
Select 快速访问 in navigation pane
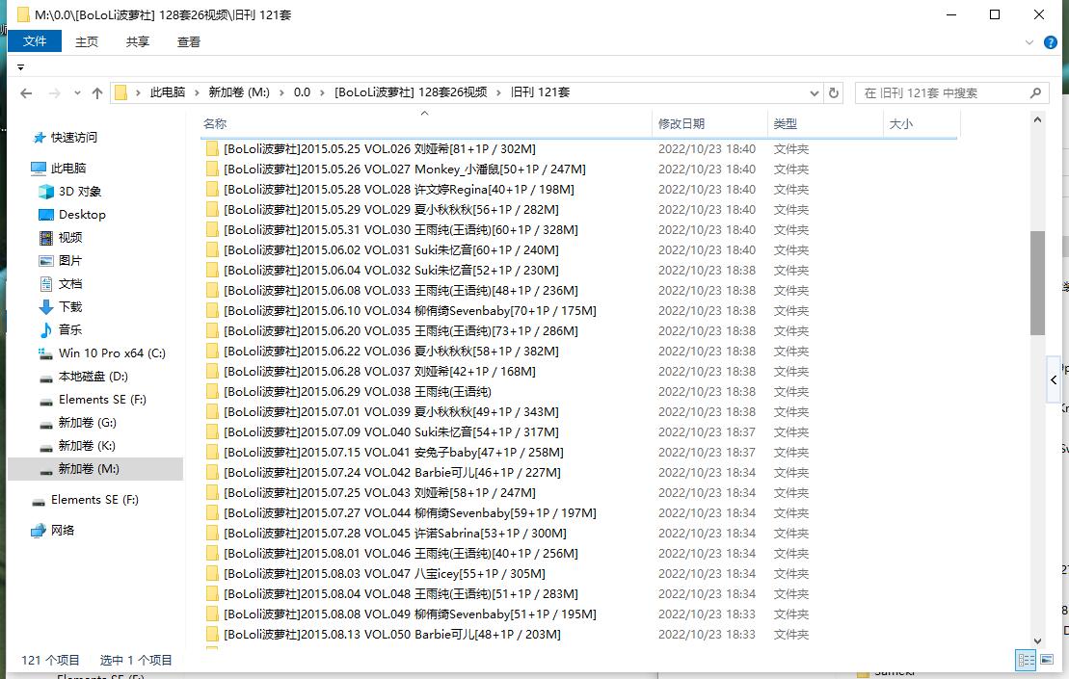point(73,138)
